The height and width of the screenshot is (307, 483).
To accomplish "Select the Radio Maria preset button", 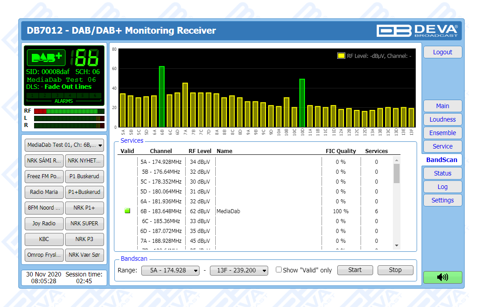I will tap(44, 192).
